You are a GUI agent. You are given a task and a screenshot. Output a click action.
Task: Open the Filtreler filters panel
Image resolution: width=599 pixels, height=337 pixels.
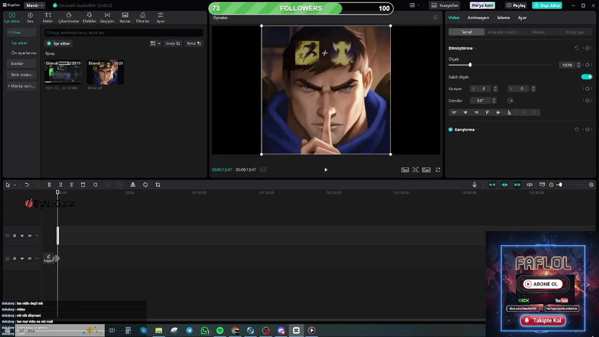(x=143, y=18)
